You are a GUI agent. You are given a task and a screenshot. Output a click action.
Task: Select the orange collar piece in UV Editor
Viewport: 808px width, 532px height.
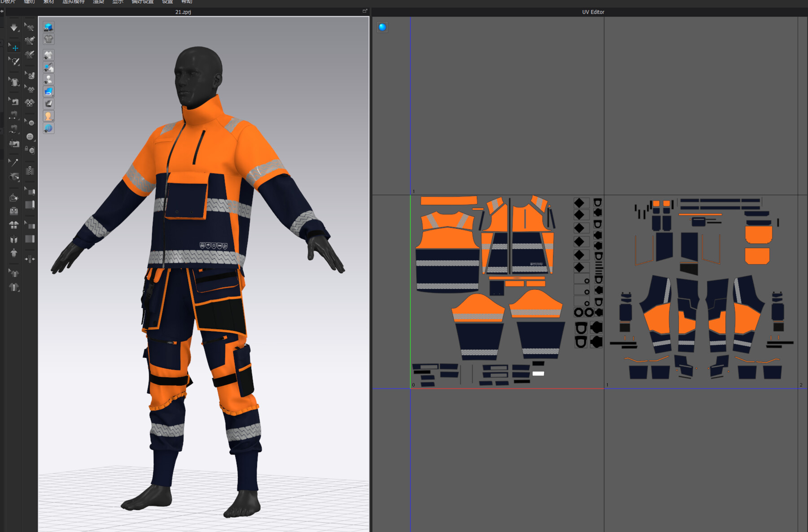point(448,200)
